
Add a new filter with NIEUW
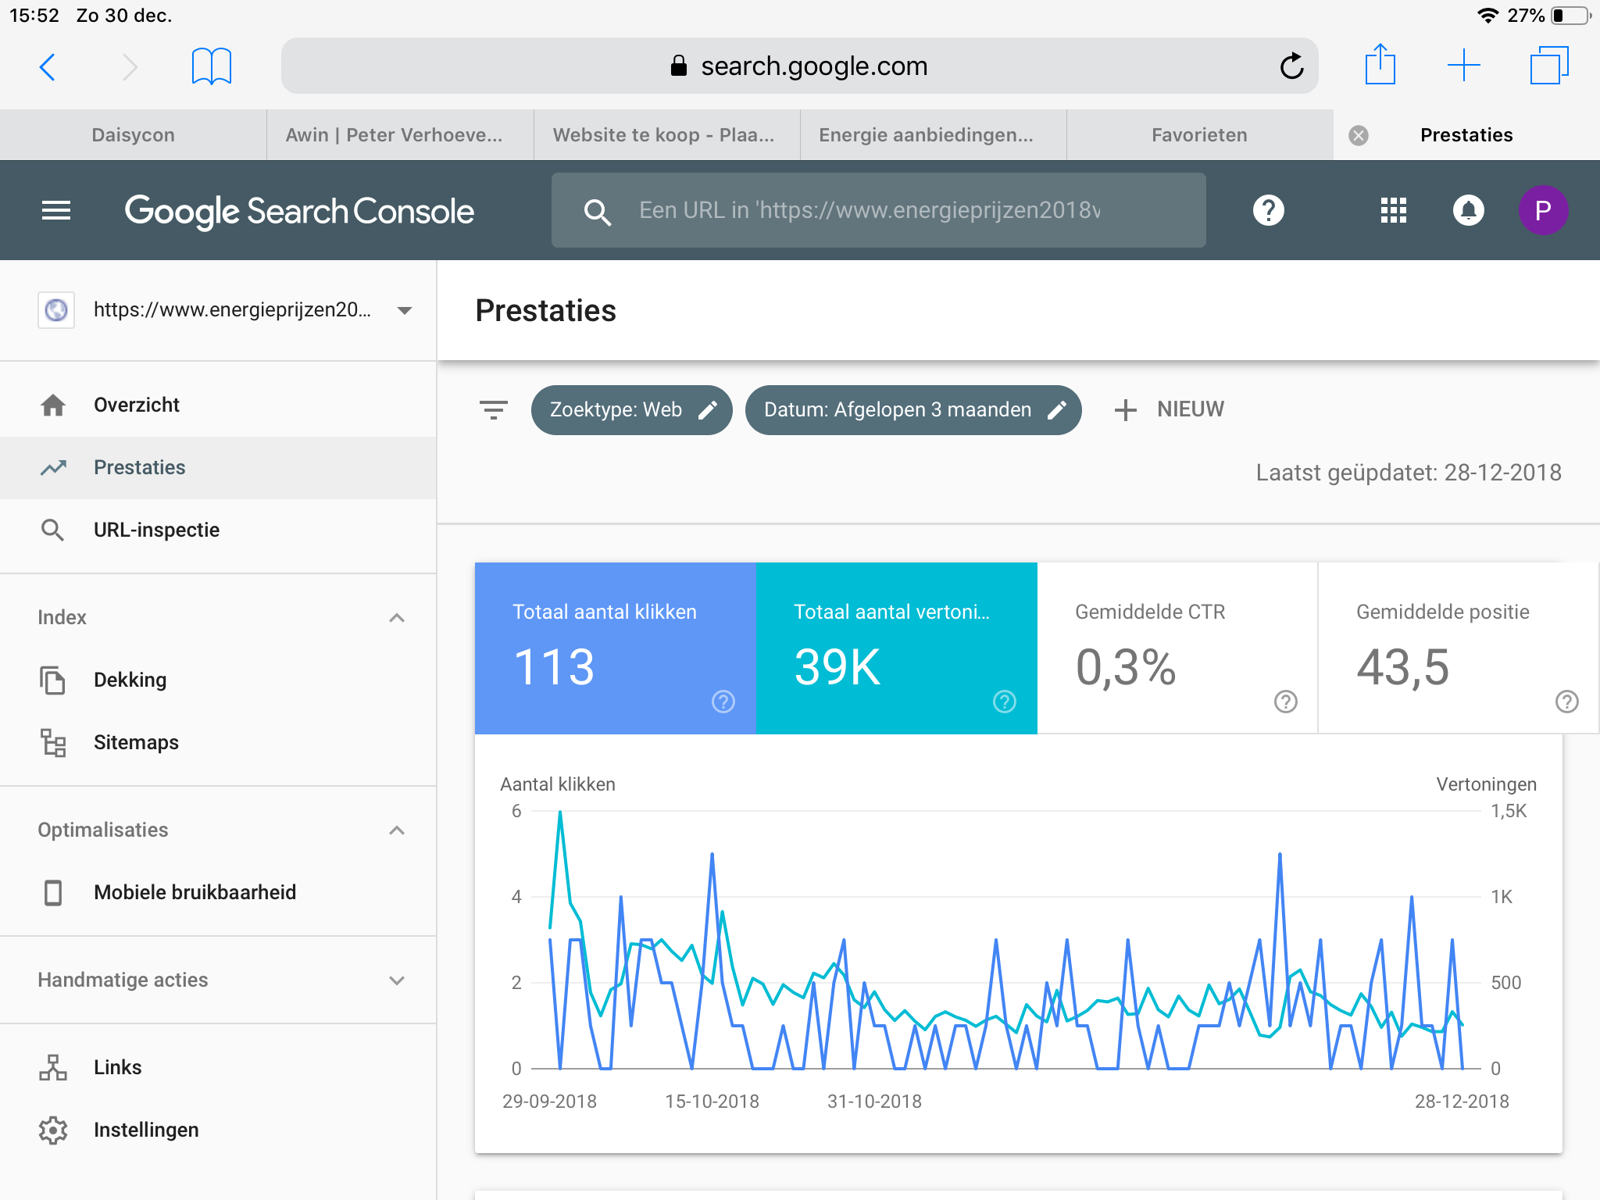coord(1170,409)
